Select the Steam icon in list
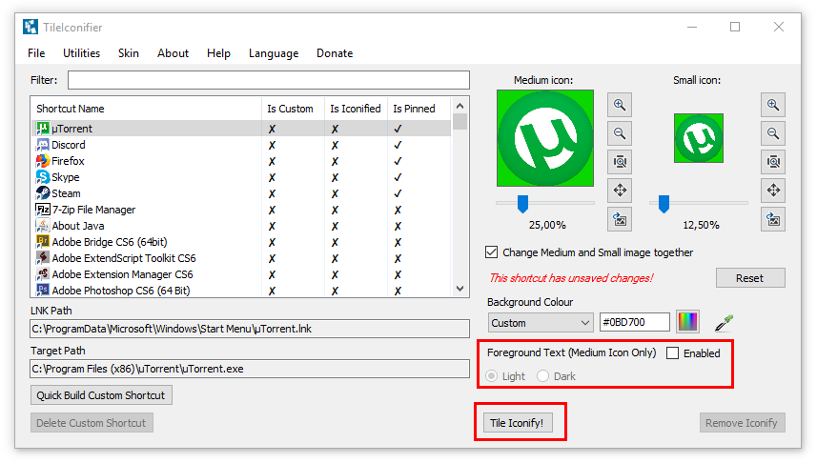The height and width of the screenshot is (463, 817). [43, 193]
